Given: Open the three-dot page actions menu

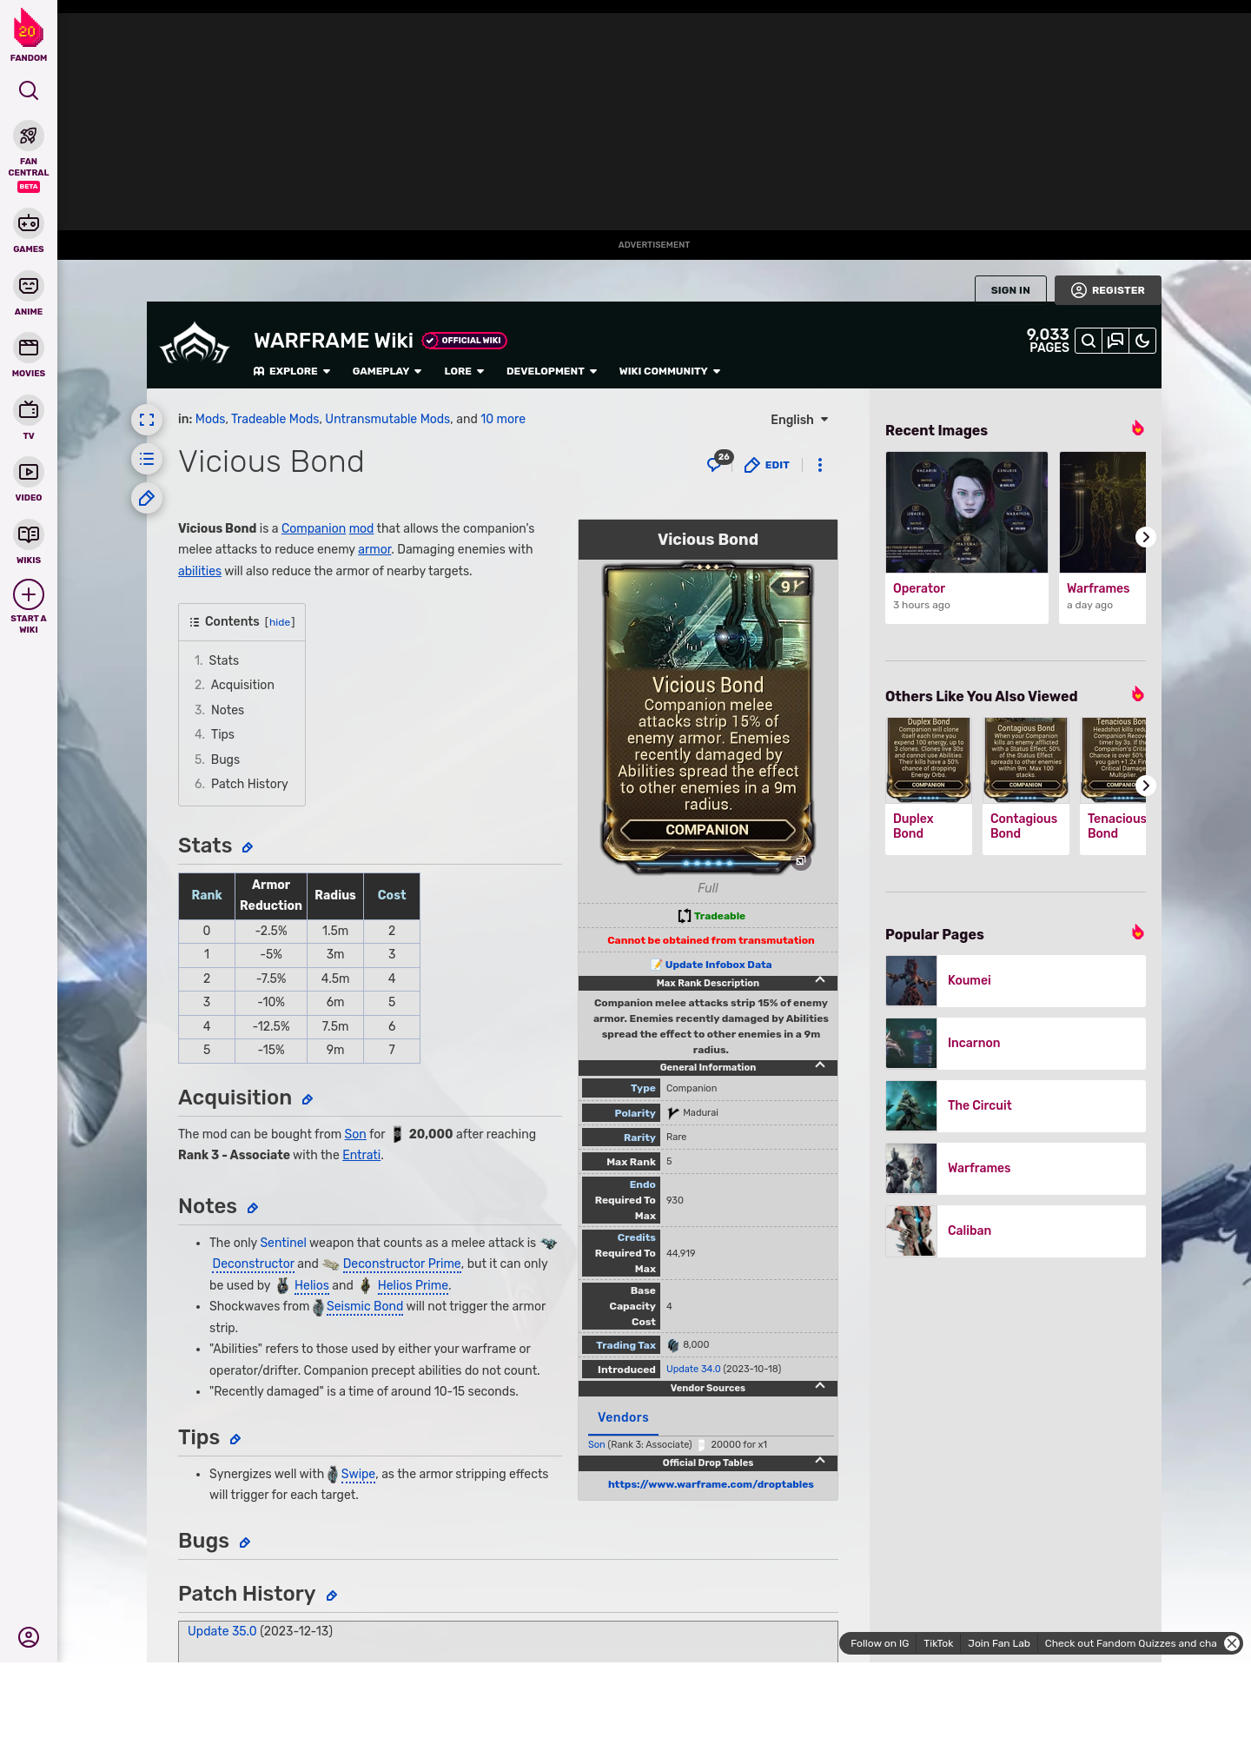Looking at the screenshot, I should pyautogui.click(x=819, y=465).
